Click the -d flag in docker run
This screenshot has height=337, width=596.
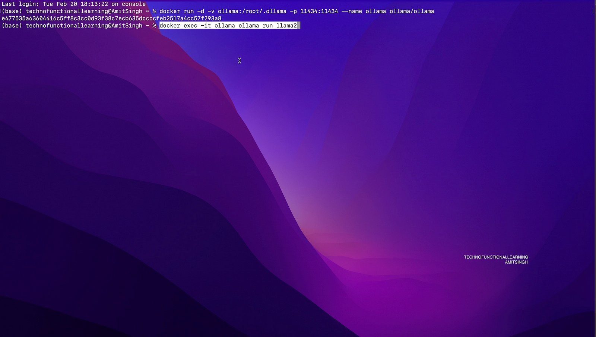pos(200,11)
